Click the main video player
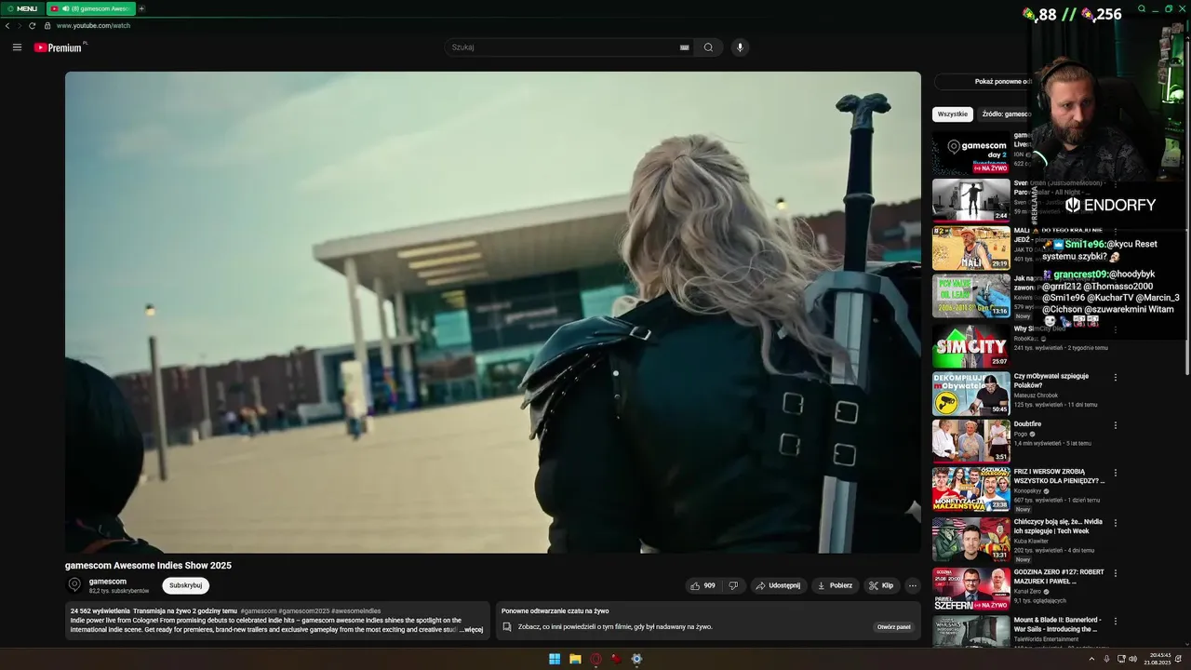Image resolution: width=1191 pixels, height=670 pixels. 493,313
